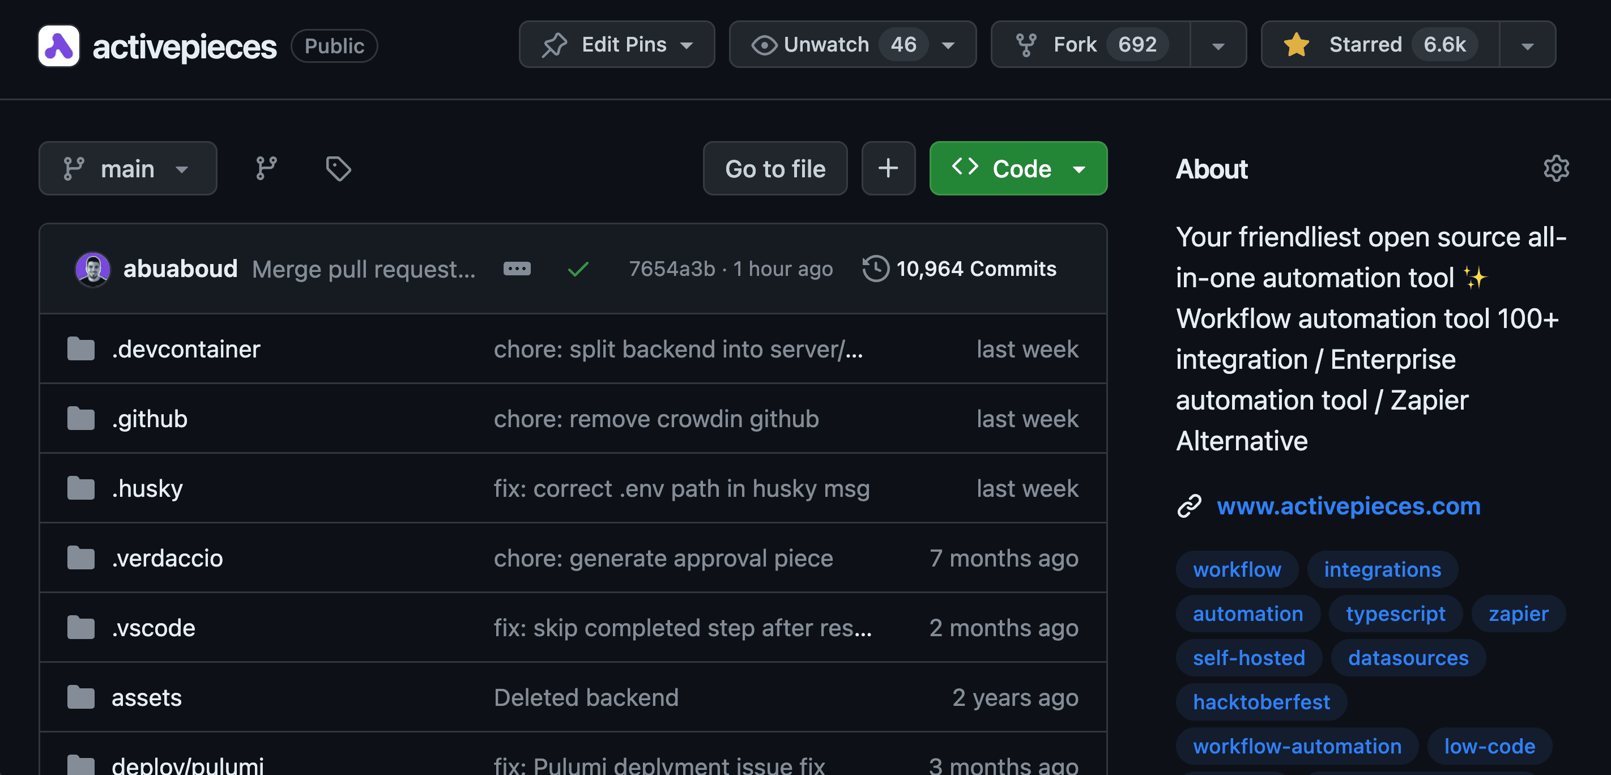Viewport: 1611px width, 775px height.
Task: Select the integrations topic tag
Action: coord(1382,569)
